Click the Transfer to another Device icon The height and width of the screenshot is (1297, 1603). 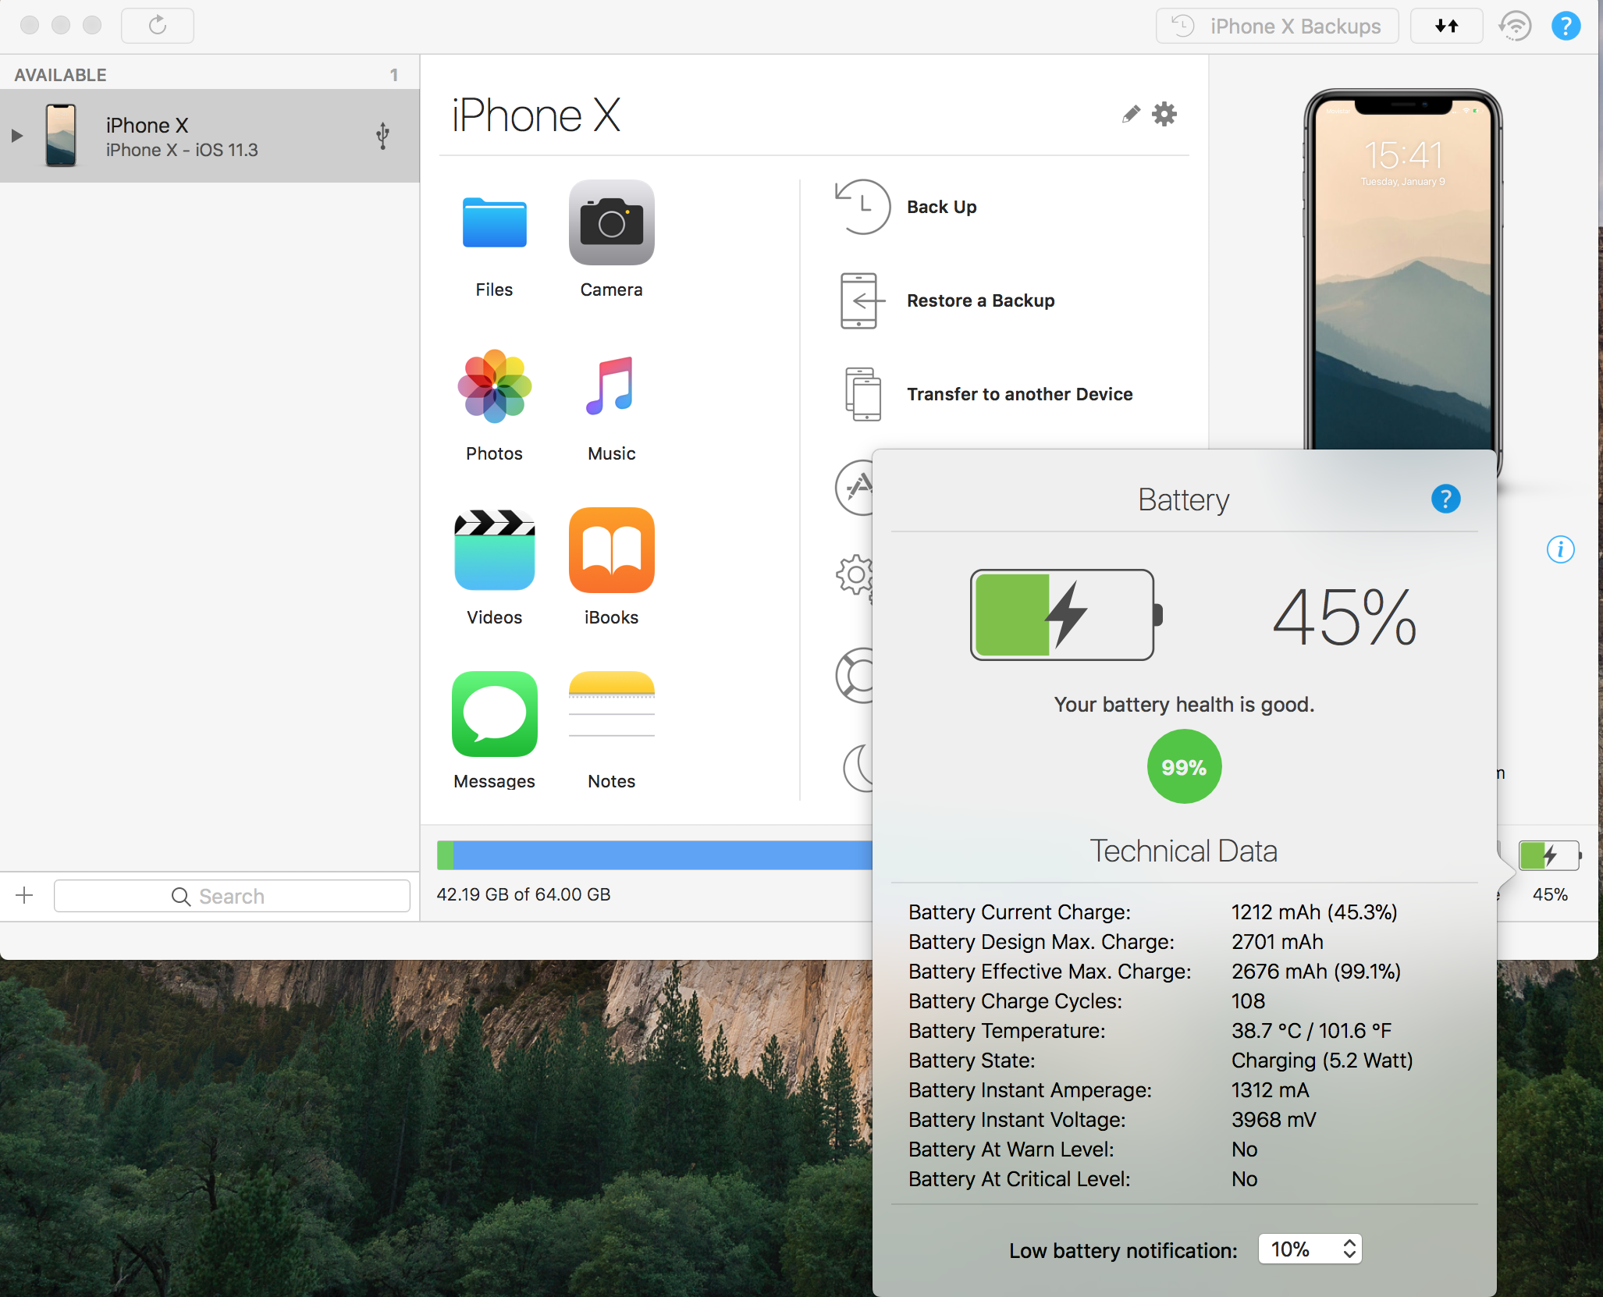tap(862, 394)
